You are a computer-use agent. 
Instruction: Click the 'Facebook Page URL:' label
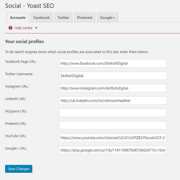point(21,62)
